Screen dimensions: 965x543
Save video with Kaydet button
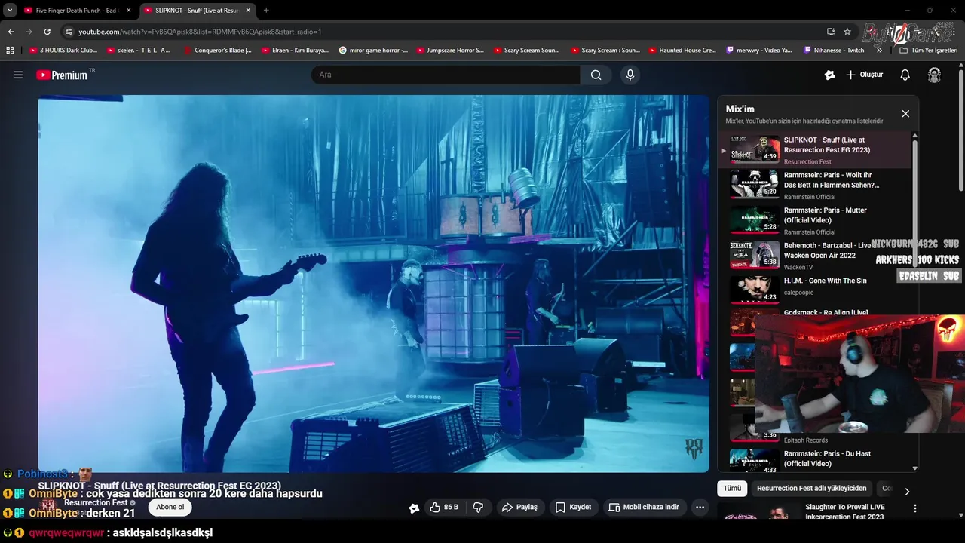coord(573,508)
